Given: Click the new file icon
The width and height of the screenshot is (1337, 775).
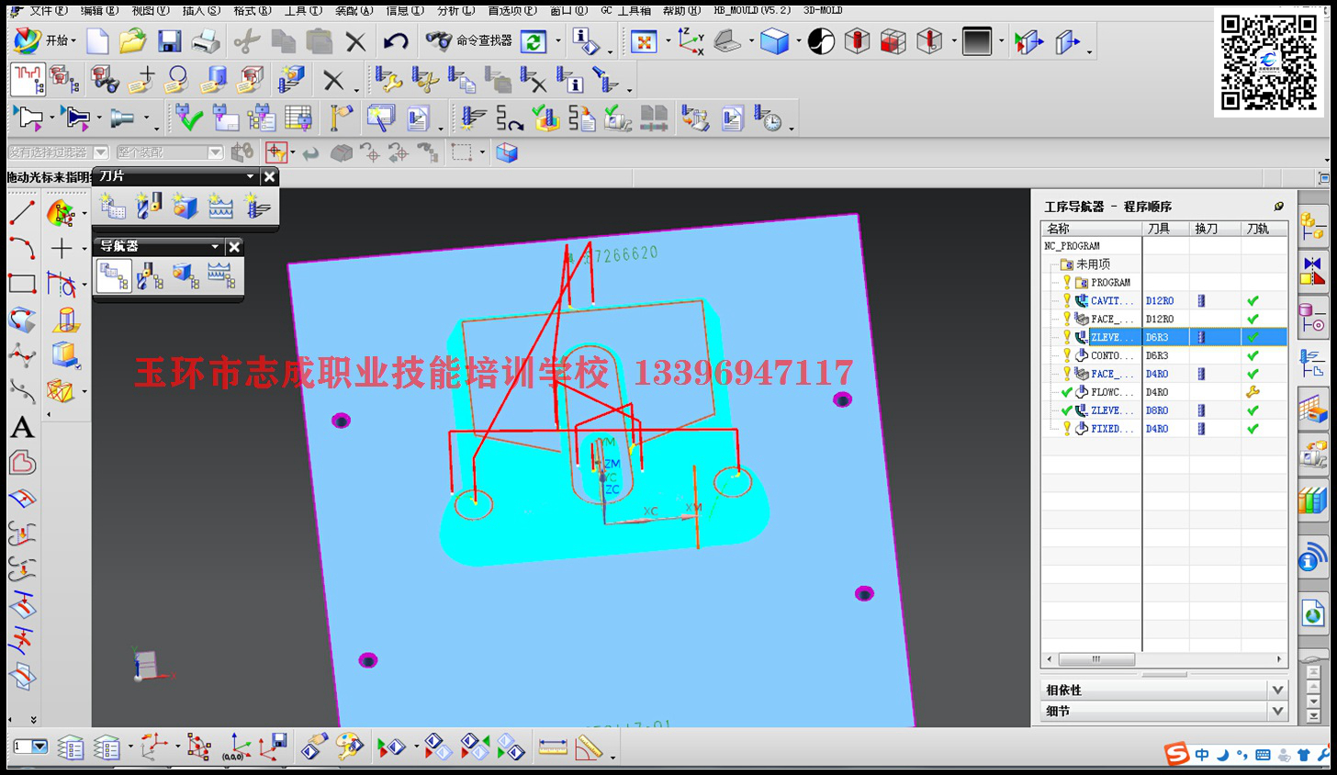Looking at the screenshot, I should pos(97,40).
